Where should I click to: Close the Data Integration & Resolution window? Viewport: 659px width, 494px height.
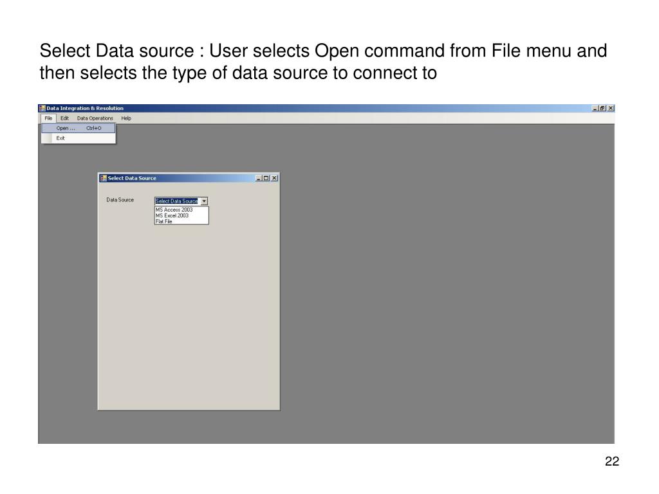611,108
